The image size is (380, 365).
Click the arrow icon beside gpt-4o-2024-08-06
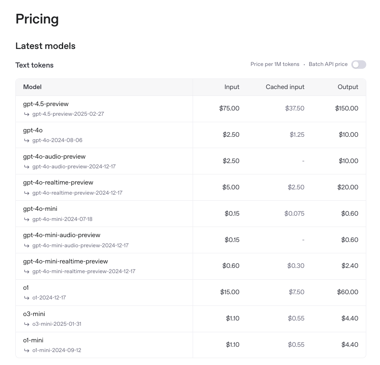pyautogui.click(x=27, y=140)
